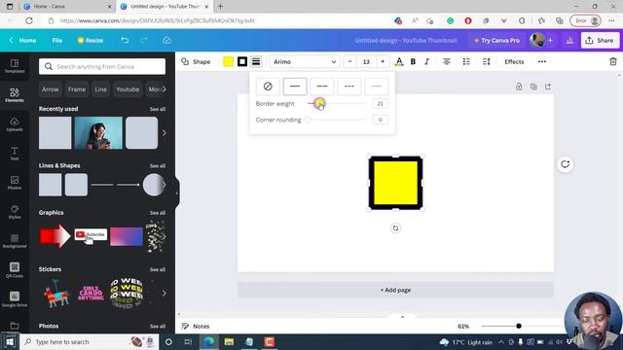The height and width of the screenshot is (350, 623).
Task: Collapse the side panel handle
Action: click(x=177, y=192)
